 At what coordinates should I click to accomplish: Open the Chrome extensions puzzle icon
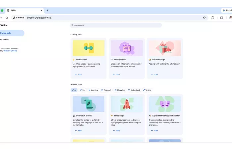(x=213, y=18)
